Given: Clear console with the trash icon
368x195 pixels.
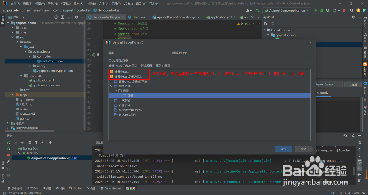Looking at the screenshot, I should click(x=359, y=181).
